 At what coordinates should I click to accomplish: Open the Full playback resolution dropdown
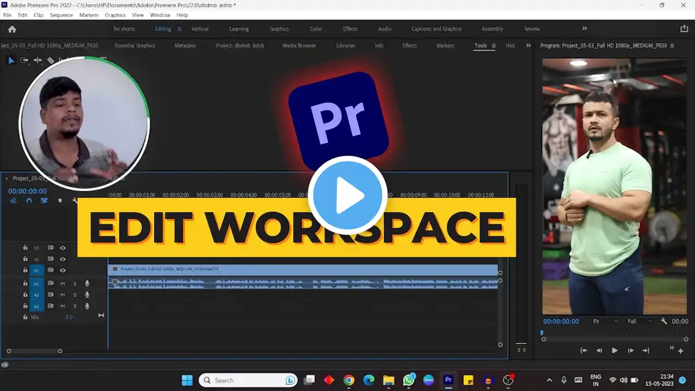click(640, 321)
